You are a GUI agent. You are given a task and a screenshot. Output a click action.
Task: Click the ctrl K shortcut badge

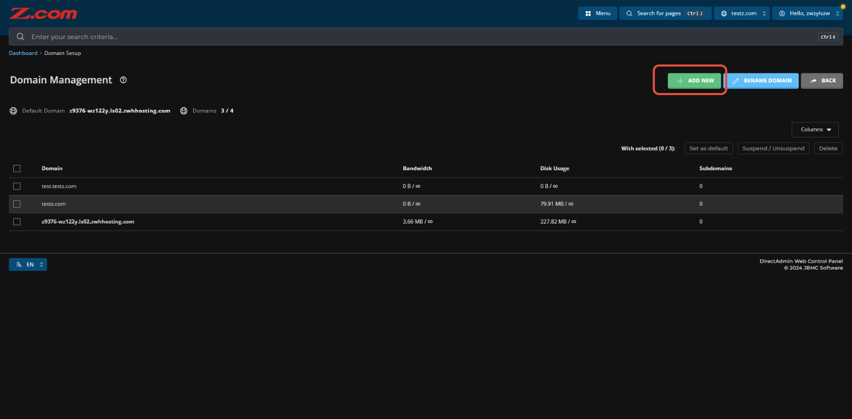(828, 36)
